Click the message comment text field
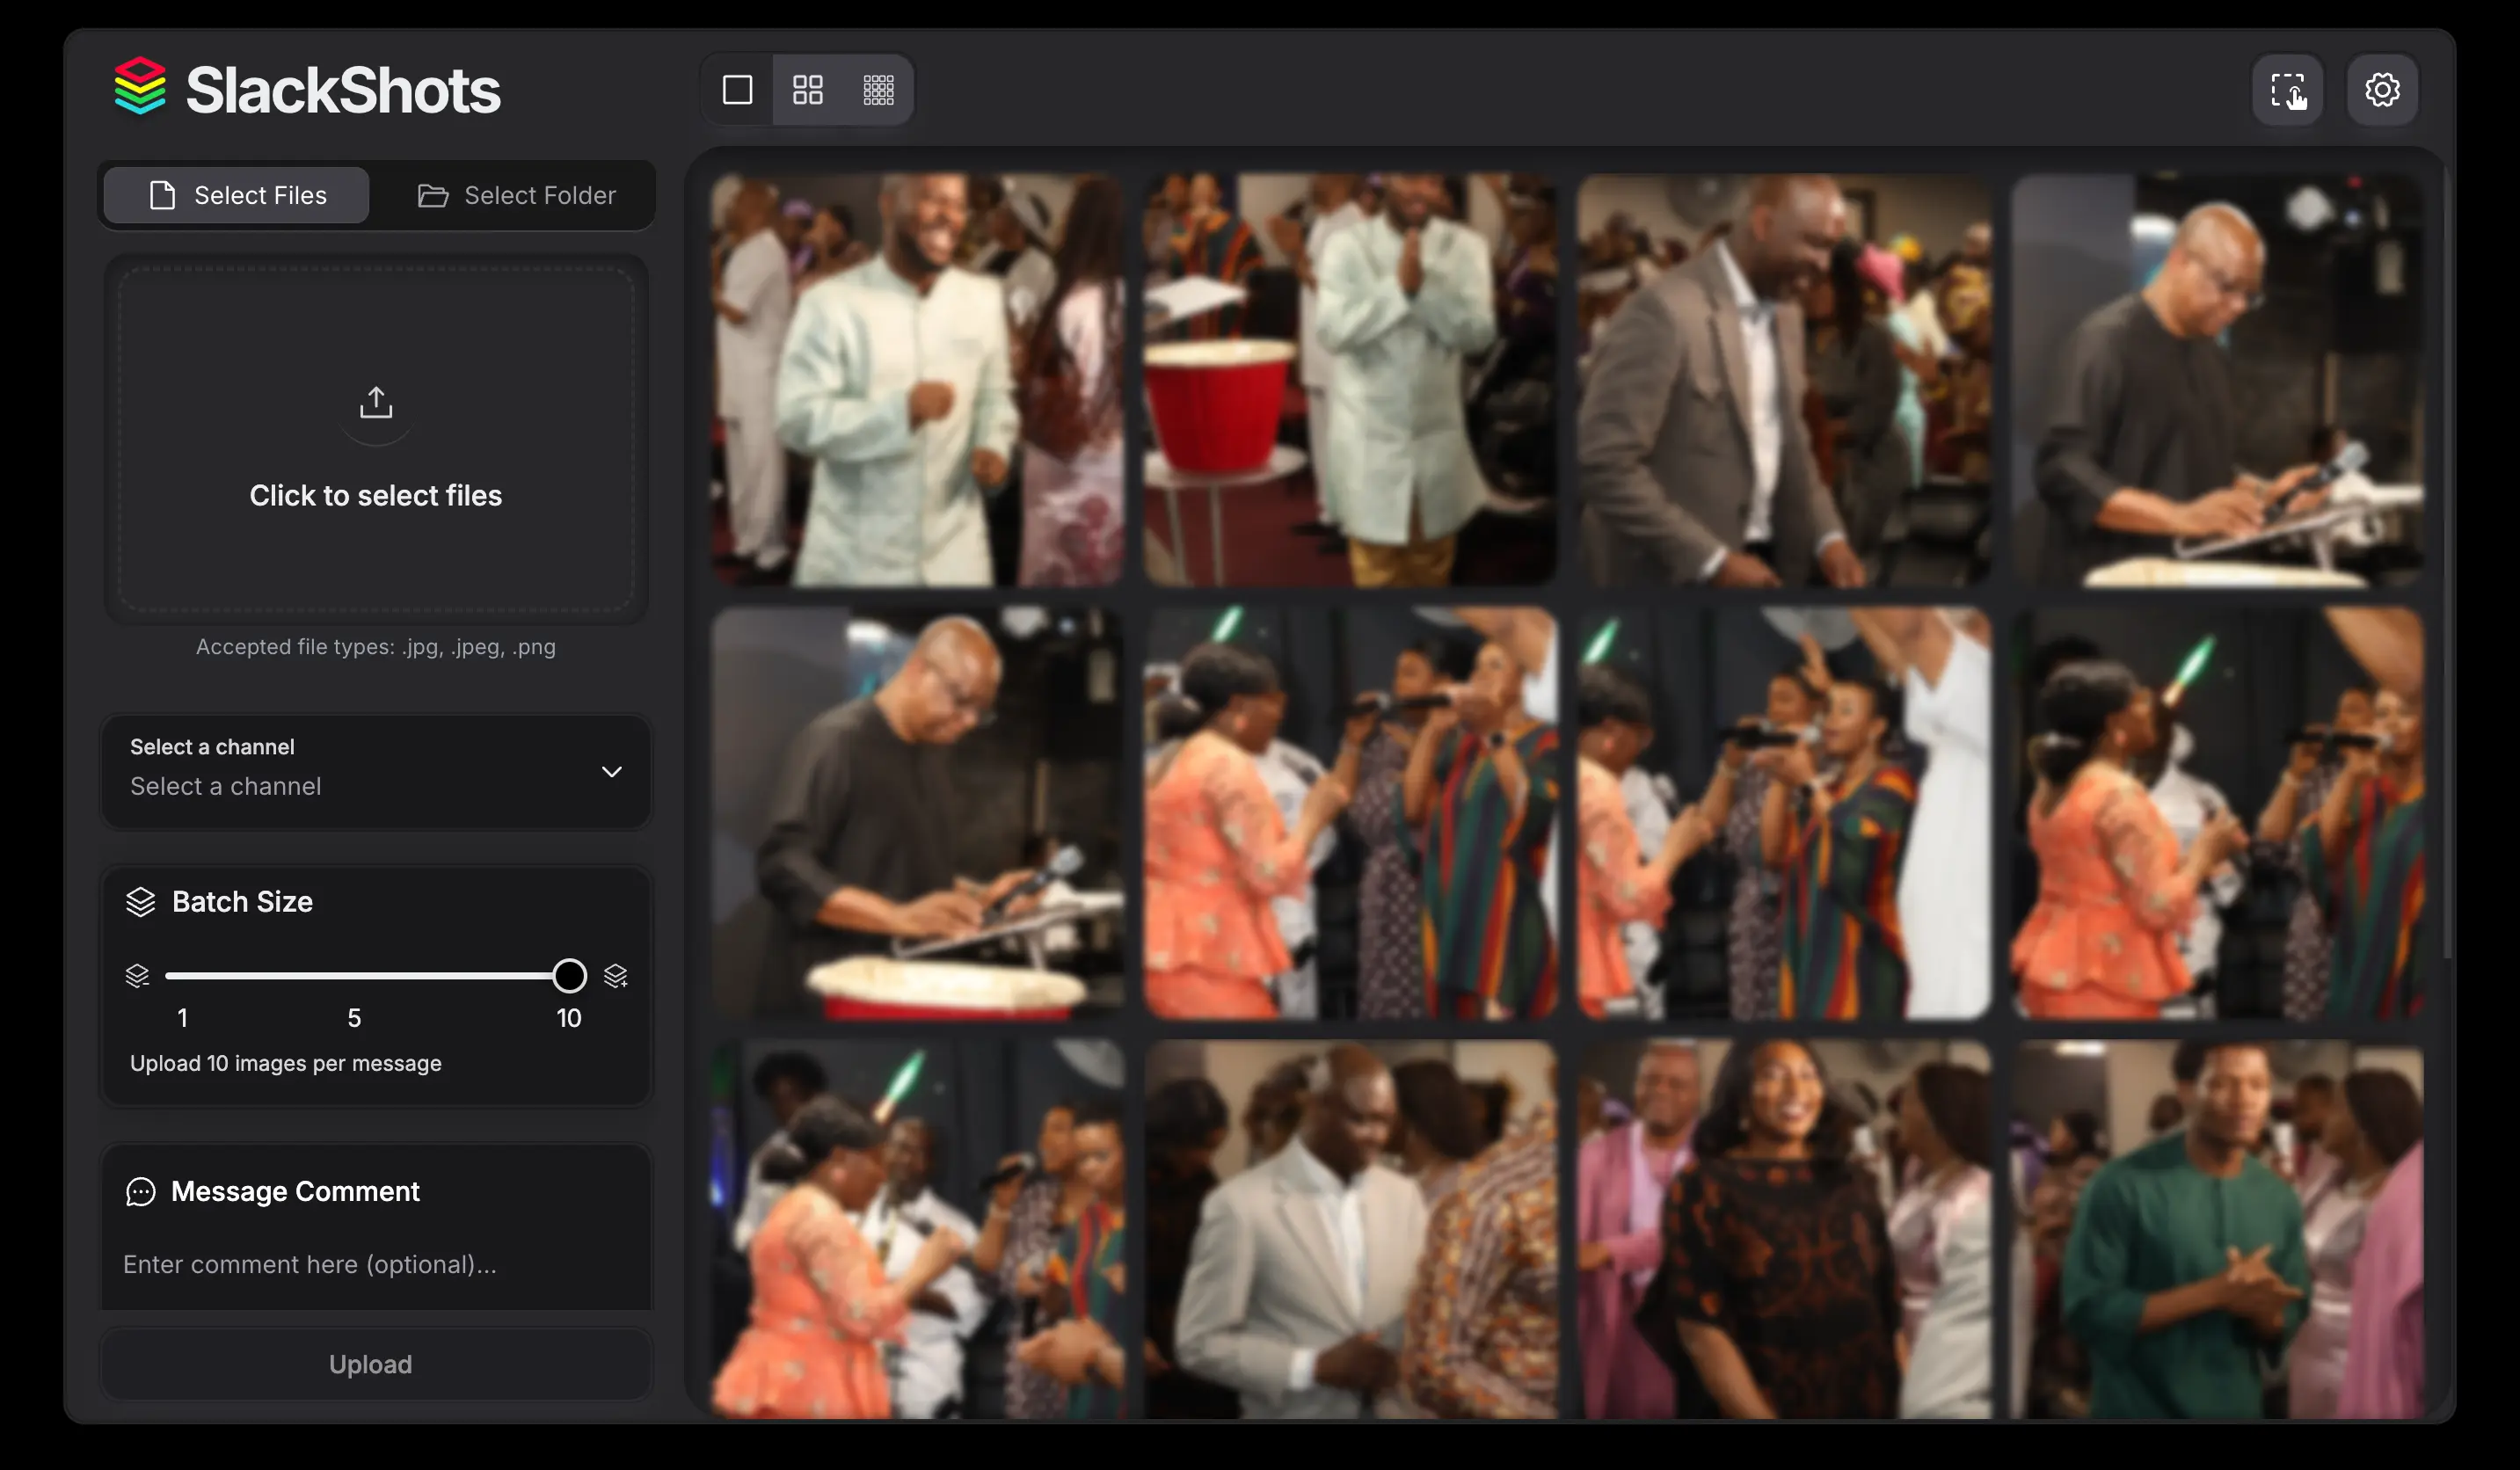The image size is (2520, 1470). 375,1264
